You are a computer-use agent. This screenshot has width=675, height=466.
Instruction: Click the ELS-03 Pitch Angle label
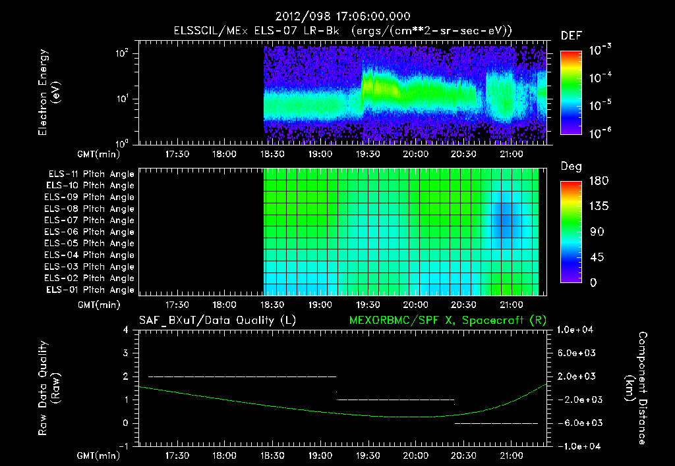[x=89, y=267]
